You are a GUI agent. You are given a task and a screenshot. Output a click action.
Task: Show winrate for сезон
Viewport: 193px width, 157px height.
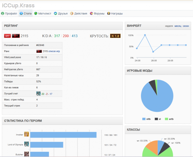pos(186,26)
